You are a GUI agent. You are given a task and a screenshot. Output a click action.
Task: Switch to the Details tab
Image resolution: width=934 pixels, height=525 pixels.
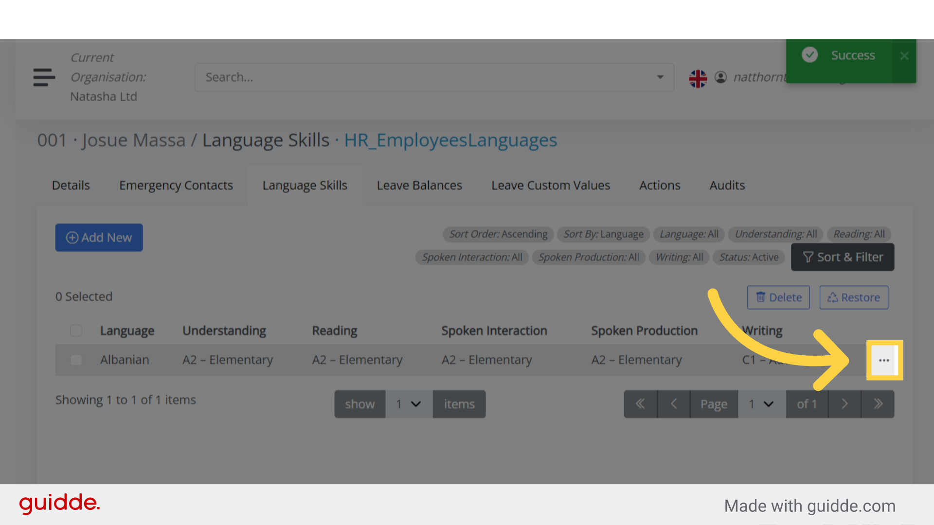(x=71, y=185)
